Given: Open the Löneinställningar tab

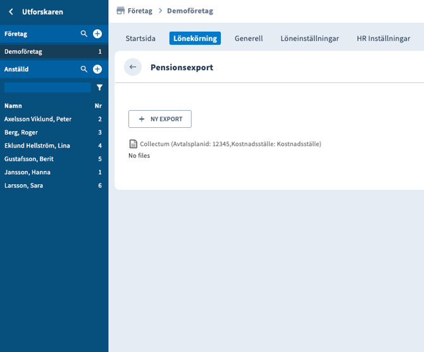Looking at the screenshot, I should [x=309, y=39].
